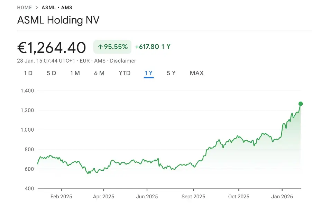Click the ASML Holding NV heading
Screen dimensions: 312x208
tap(58, 20)
